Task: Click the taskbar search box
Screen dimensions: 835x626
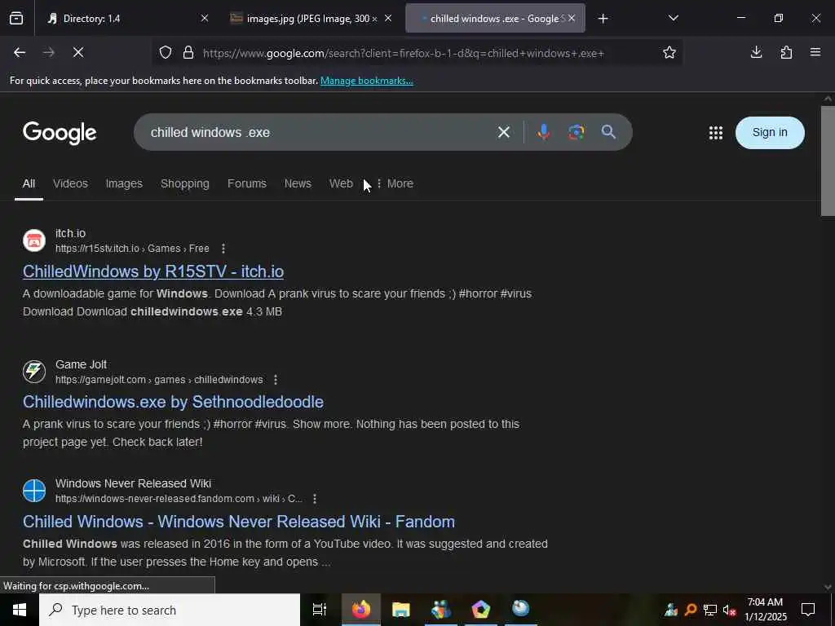Action: pyautogui.click(x=170, y=610)
